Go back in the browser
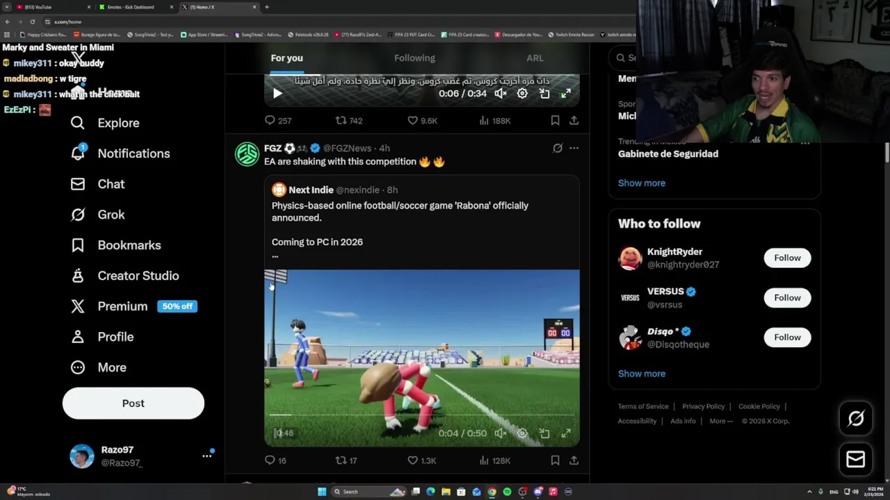The image size is (890, 500). tap(7, 22)
